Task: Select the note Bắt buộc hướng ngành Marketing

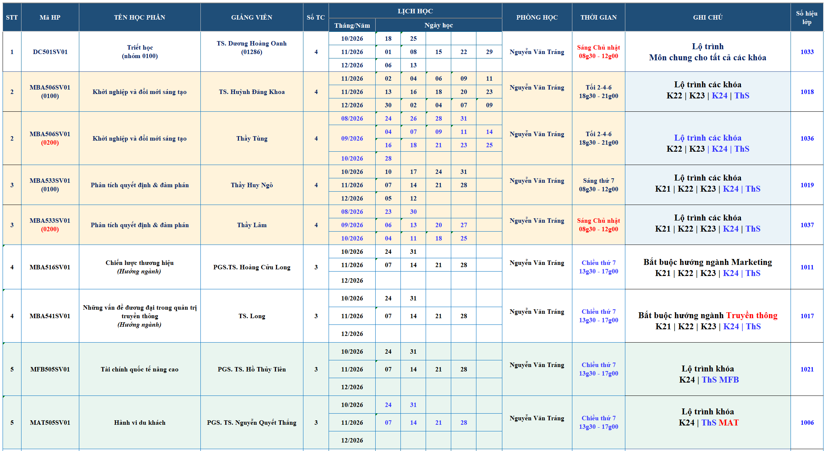Action: (x=708, y=262)
